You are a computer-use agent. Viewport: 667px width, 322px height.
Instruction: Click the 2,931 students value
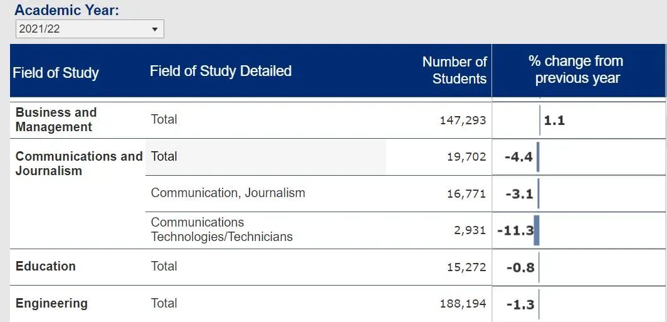click(470, 230)
